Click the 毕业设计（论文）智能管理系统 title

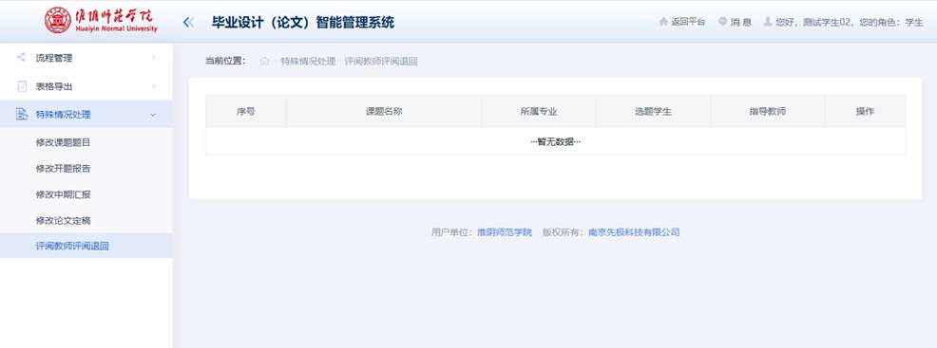(303, 23)
